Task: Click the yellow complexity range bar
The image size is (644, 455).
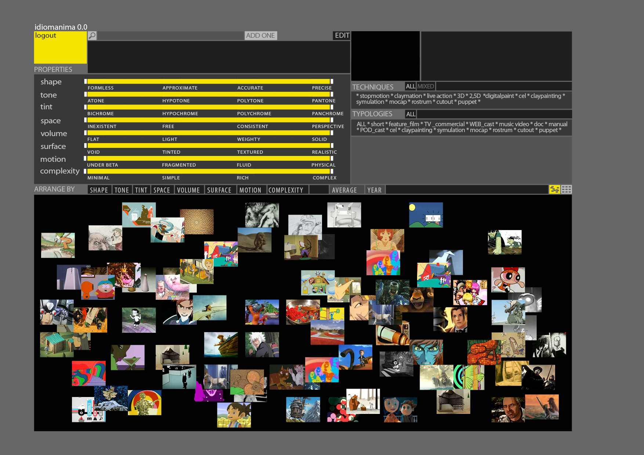Action: (x=209, y=171)
